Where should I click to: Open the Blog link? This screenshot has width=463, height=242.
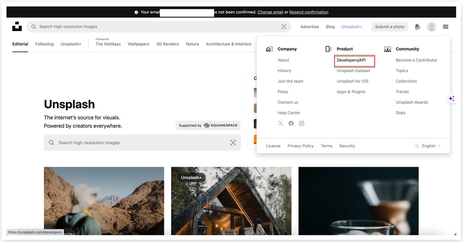tap(330, 27)
